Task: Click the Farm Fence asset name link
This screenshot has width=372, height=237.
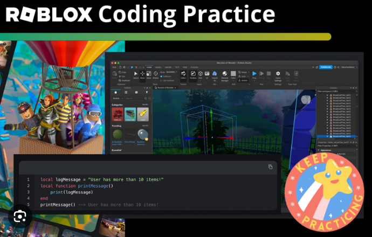Action: point(130,142)
